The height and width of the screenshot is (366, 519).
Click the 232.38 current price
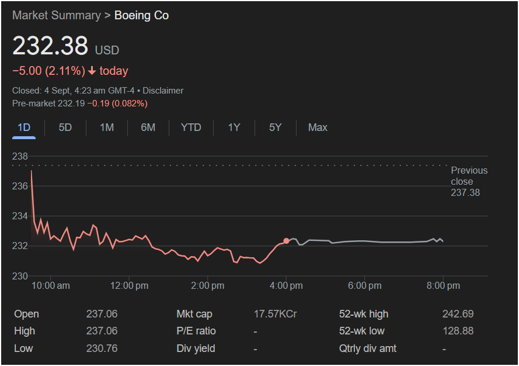50,46
